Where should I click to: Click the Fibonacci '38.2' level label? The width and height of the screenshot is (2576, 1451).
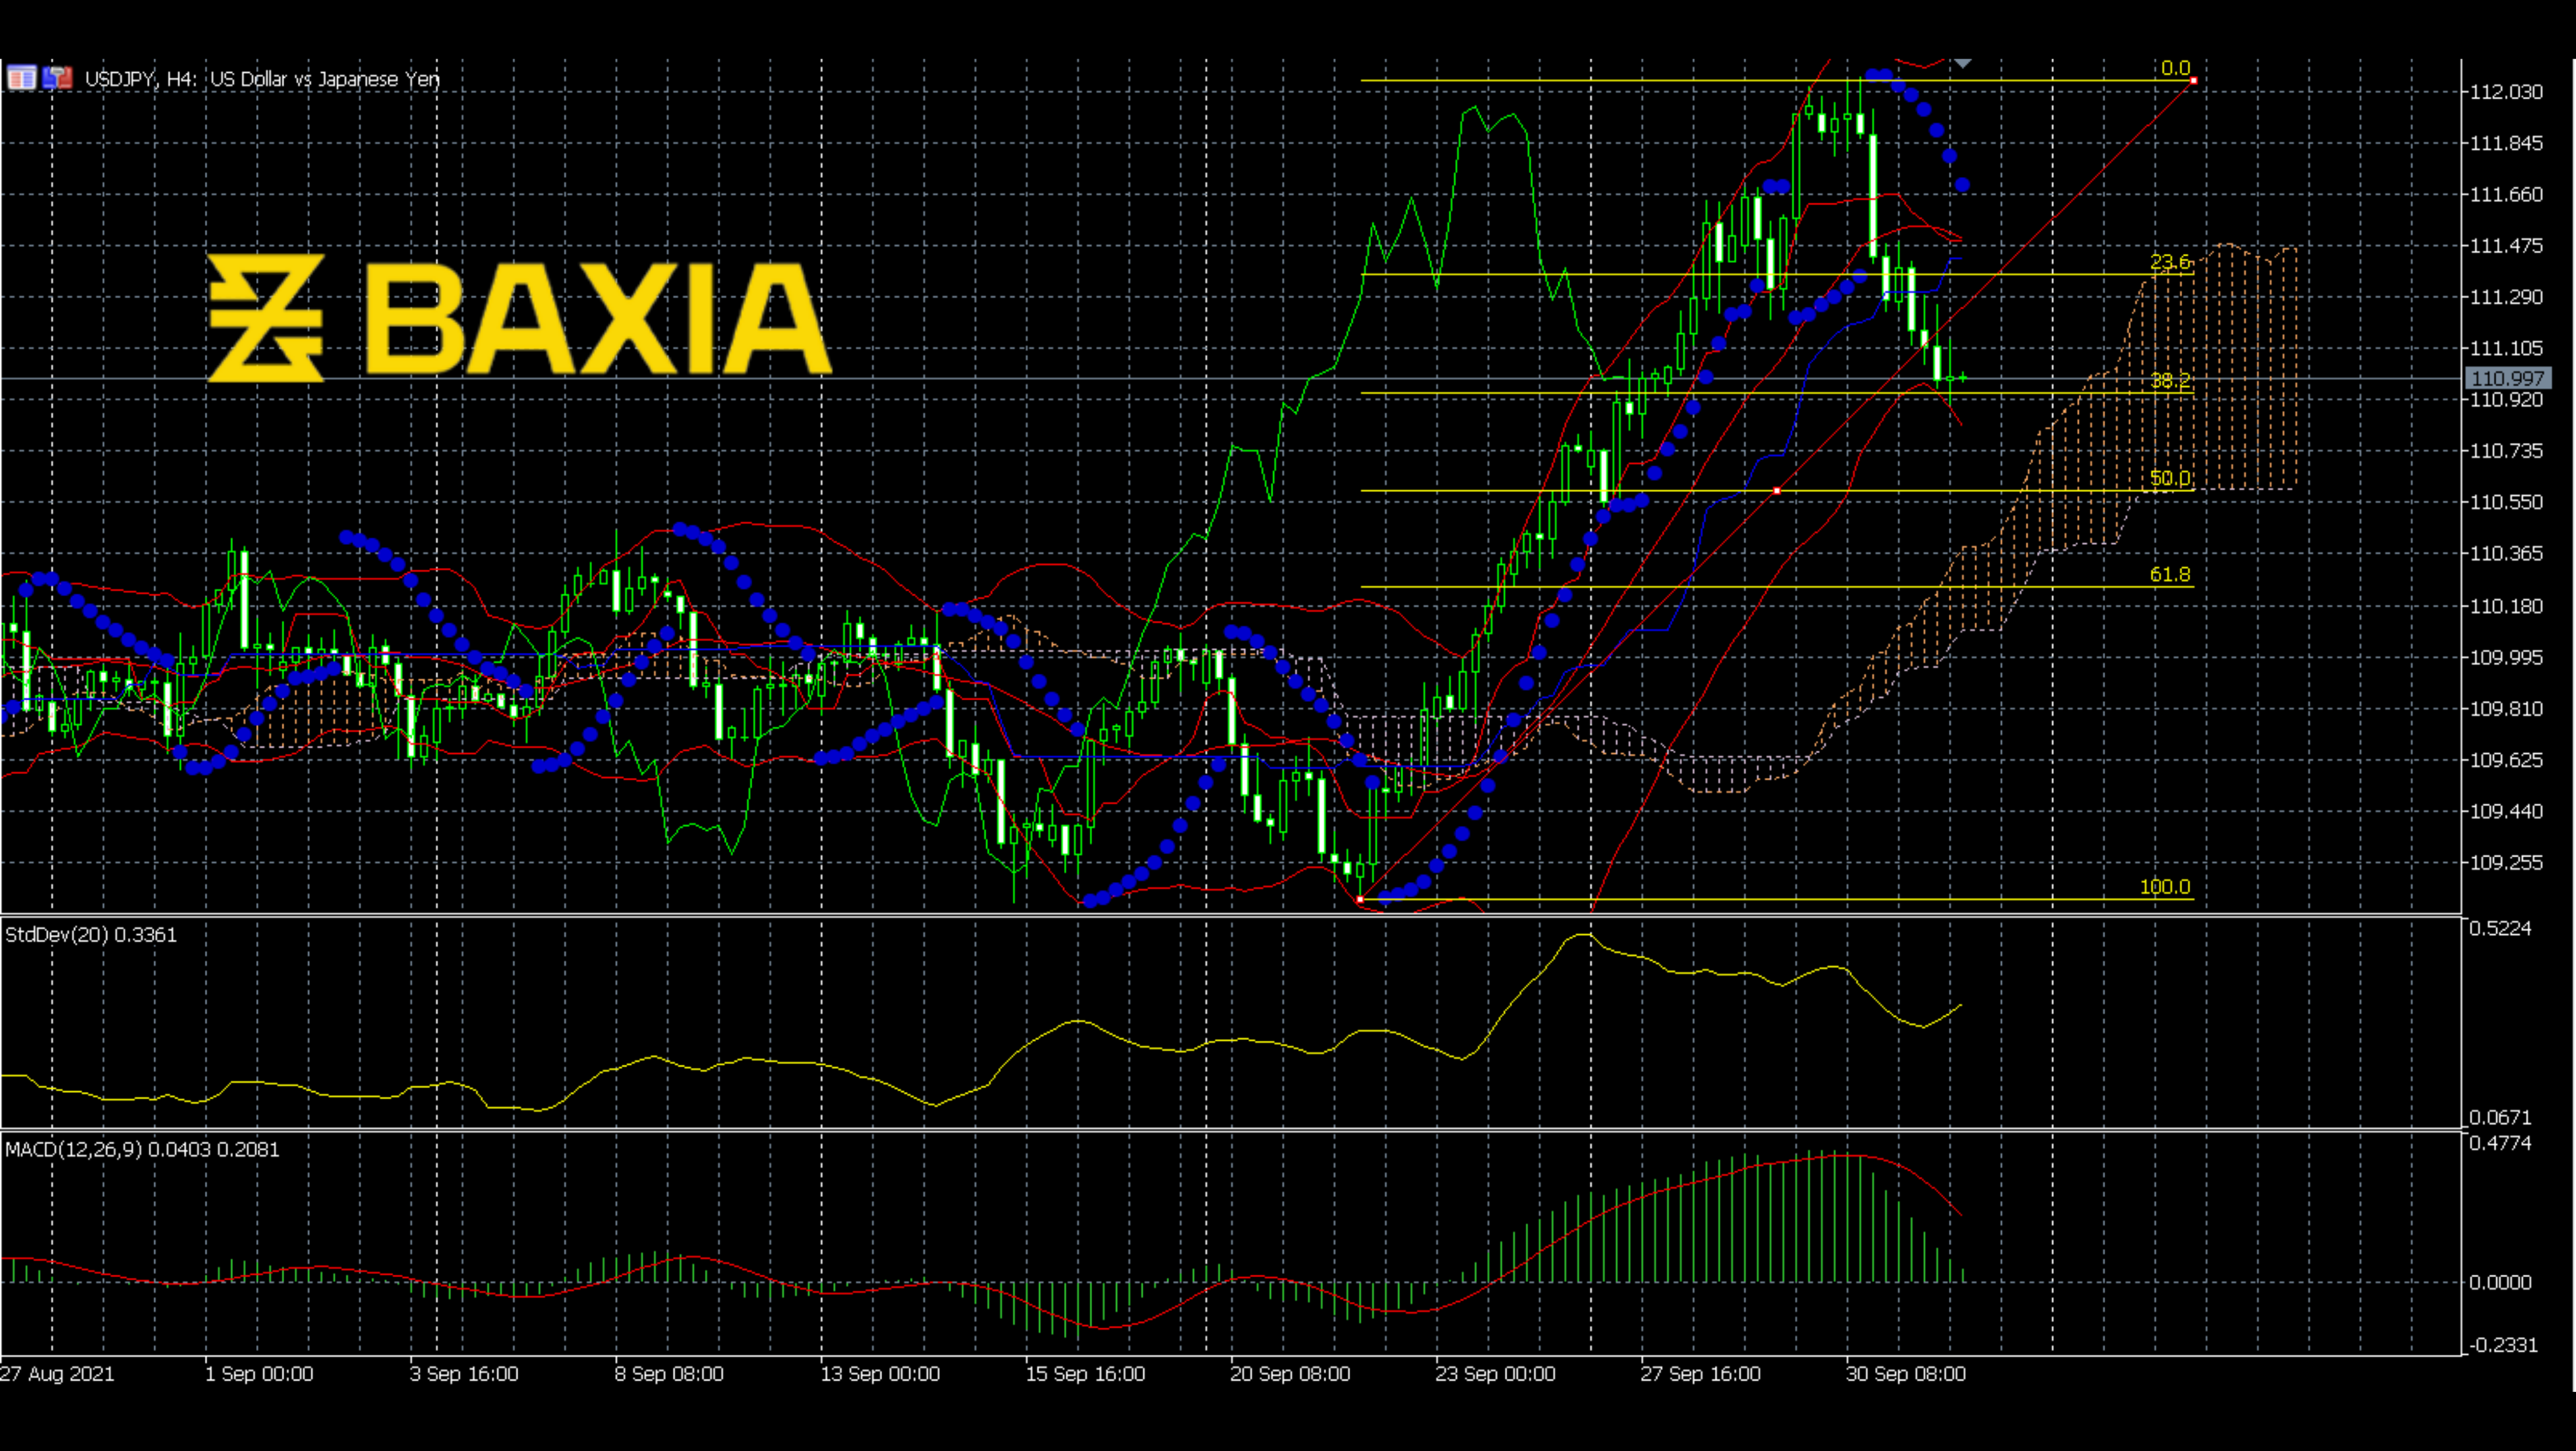2170,380
